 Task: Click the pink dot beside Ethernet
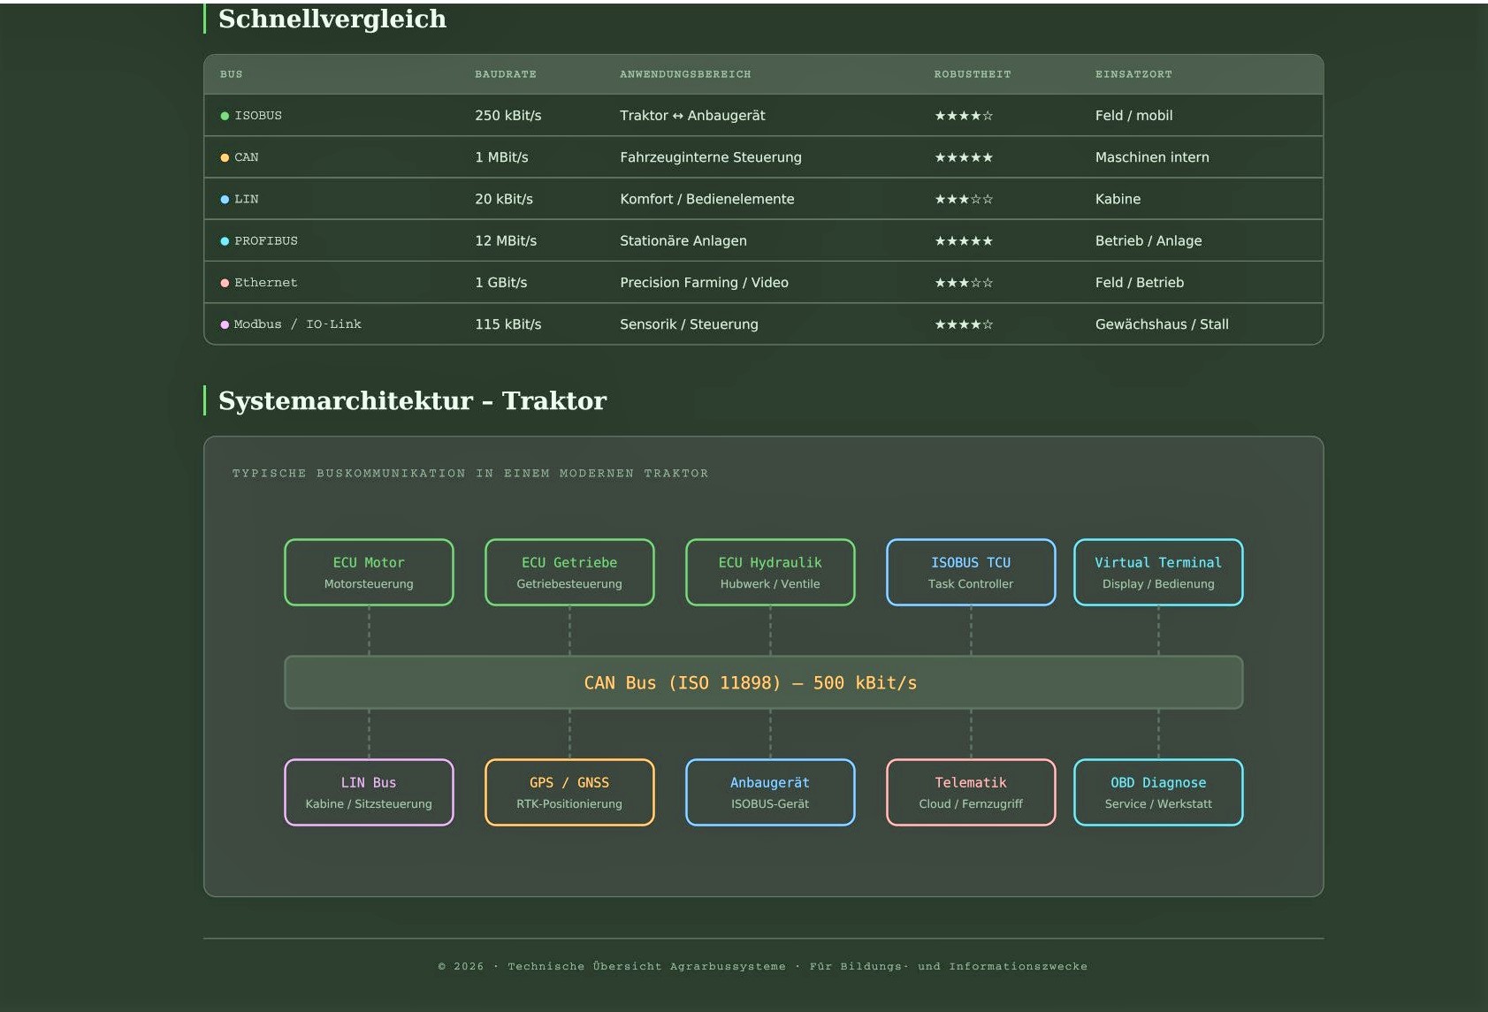(225, 283)
